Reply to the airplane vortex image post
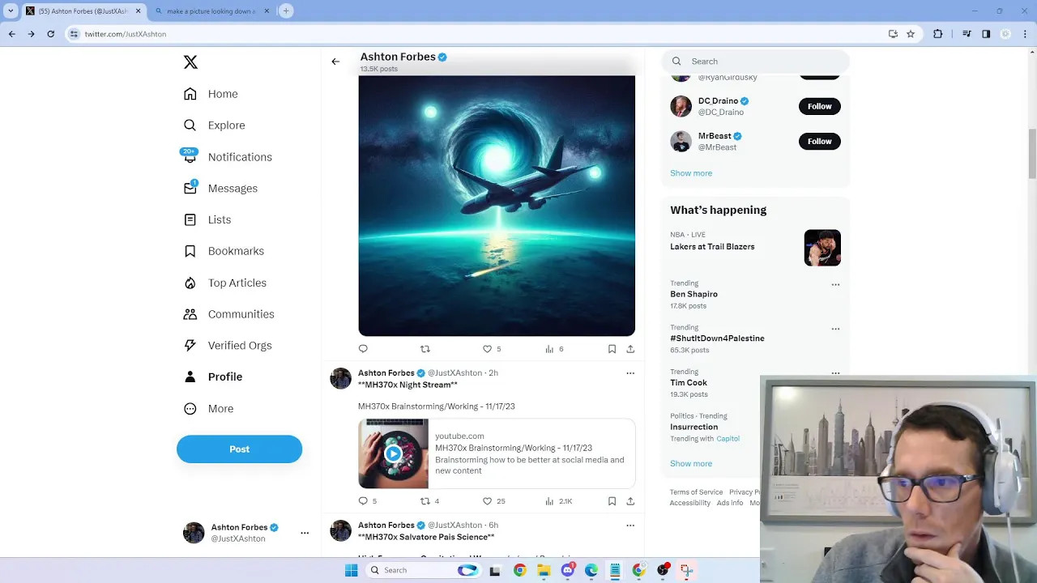Screen dimensions: 1037x583 363,349
